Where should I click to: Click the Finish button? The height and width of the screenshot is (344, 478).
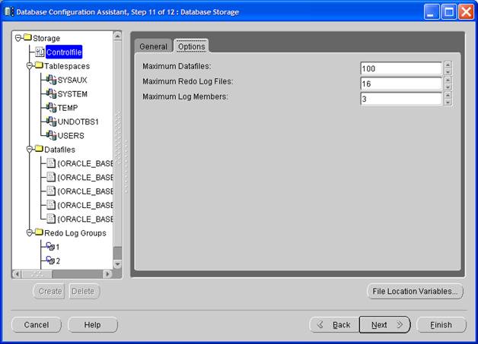(441, 325)
